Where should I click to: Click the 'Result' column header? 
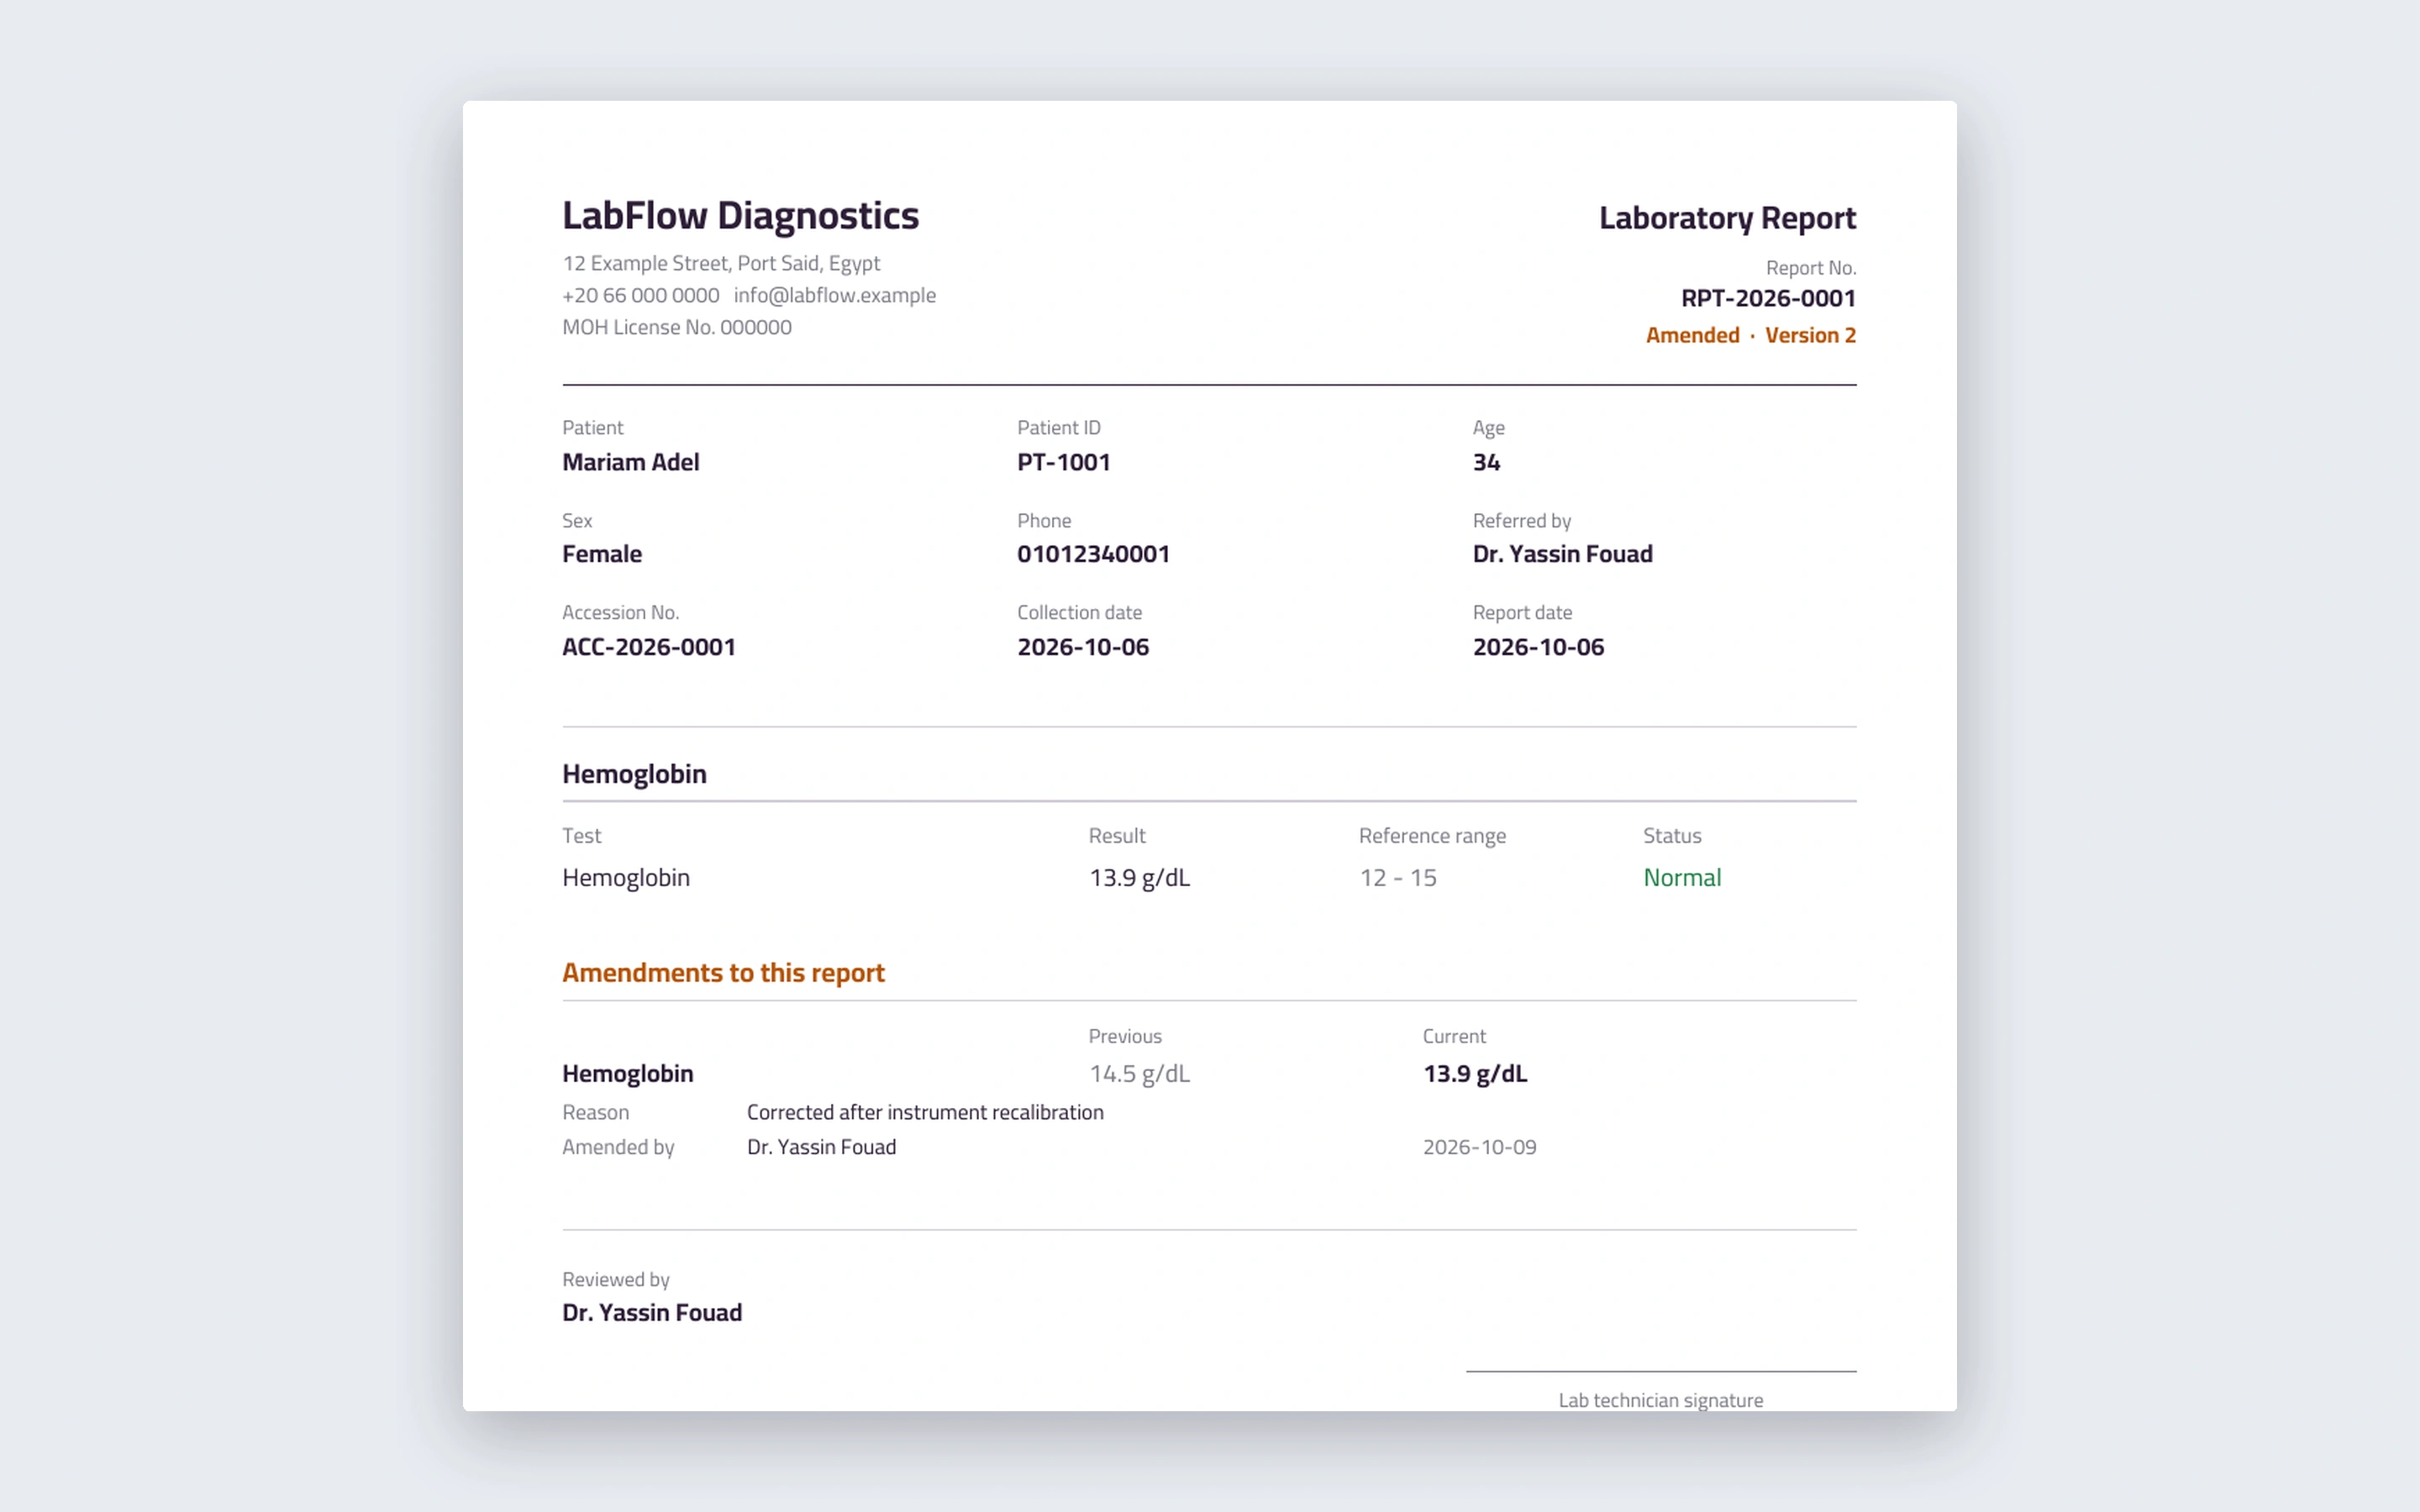tap(1117, 836)
